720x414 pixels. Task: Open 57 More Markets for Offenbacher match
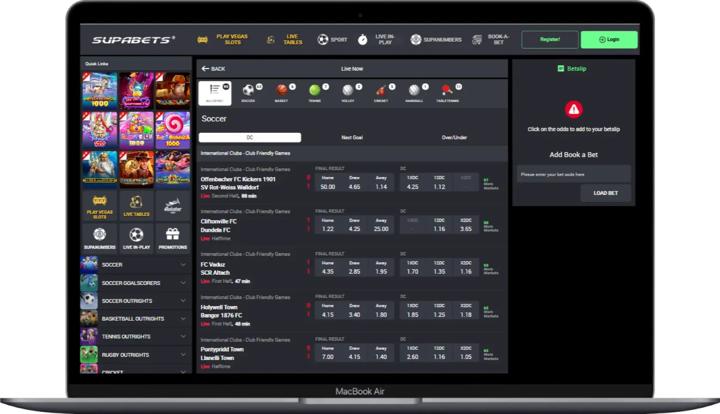pyautogui.click(x=491, y=184)
